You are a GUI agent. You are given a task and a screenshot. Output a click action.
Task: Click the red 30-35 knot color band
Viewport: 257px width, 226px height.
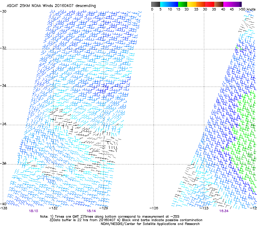click(x=210, y=4)
